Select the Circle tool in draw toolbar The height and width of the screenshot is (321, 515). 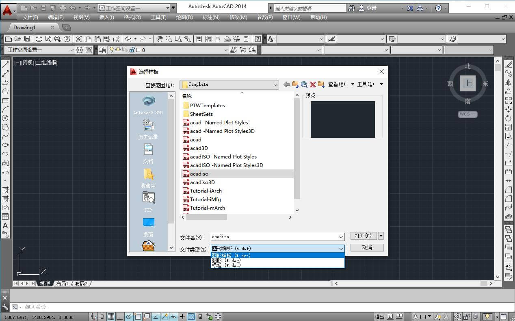pos(5,118)
